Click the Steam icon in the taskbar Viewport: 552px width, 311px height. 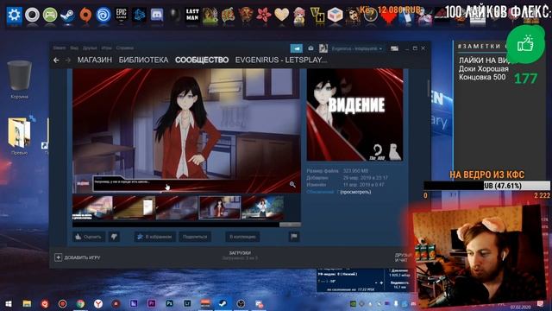[223, 303]
